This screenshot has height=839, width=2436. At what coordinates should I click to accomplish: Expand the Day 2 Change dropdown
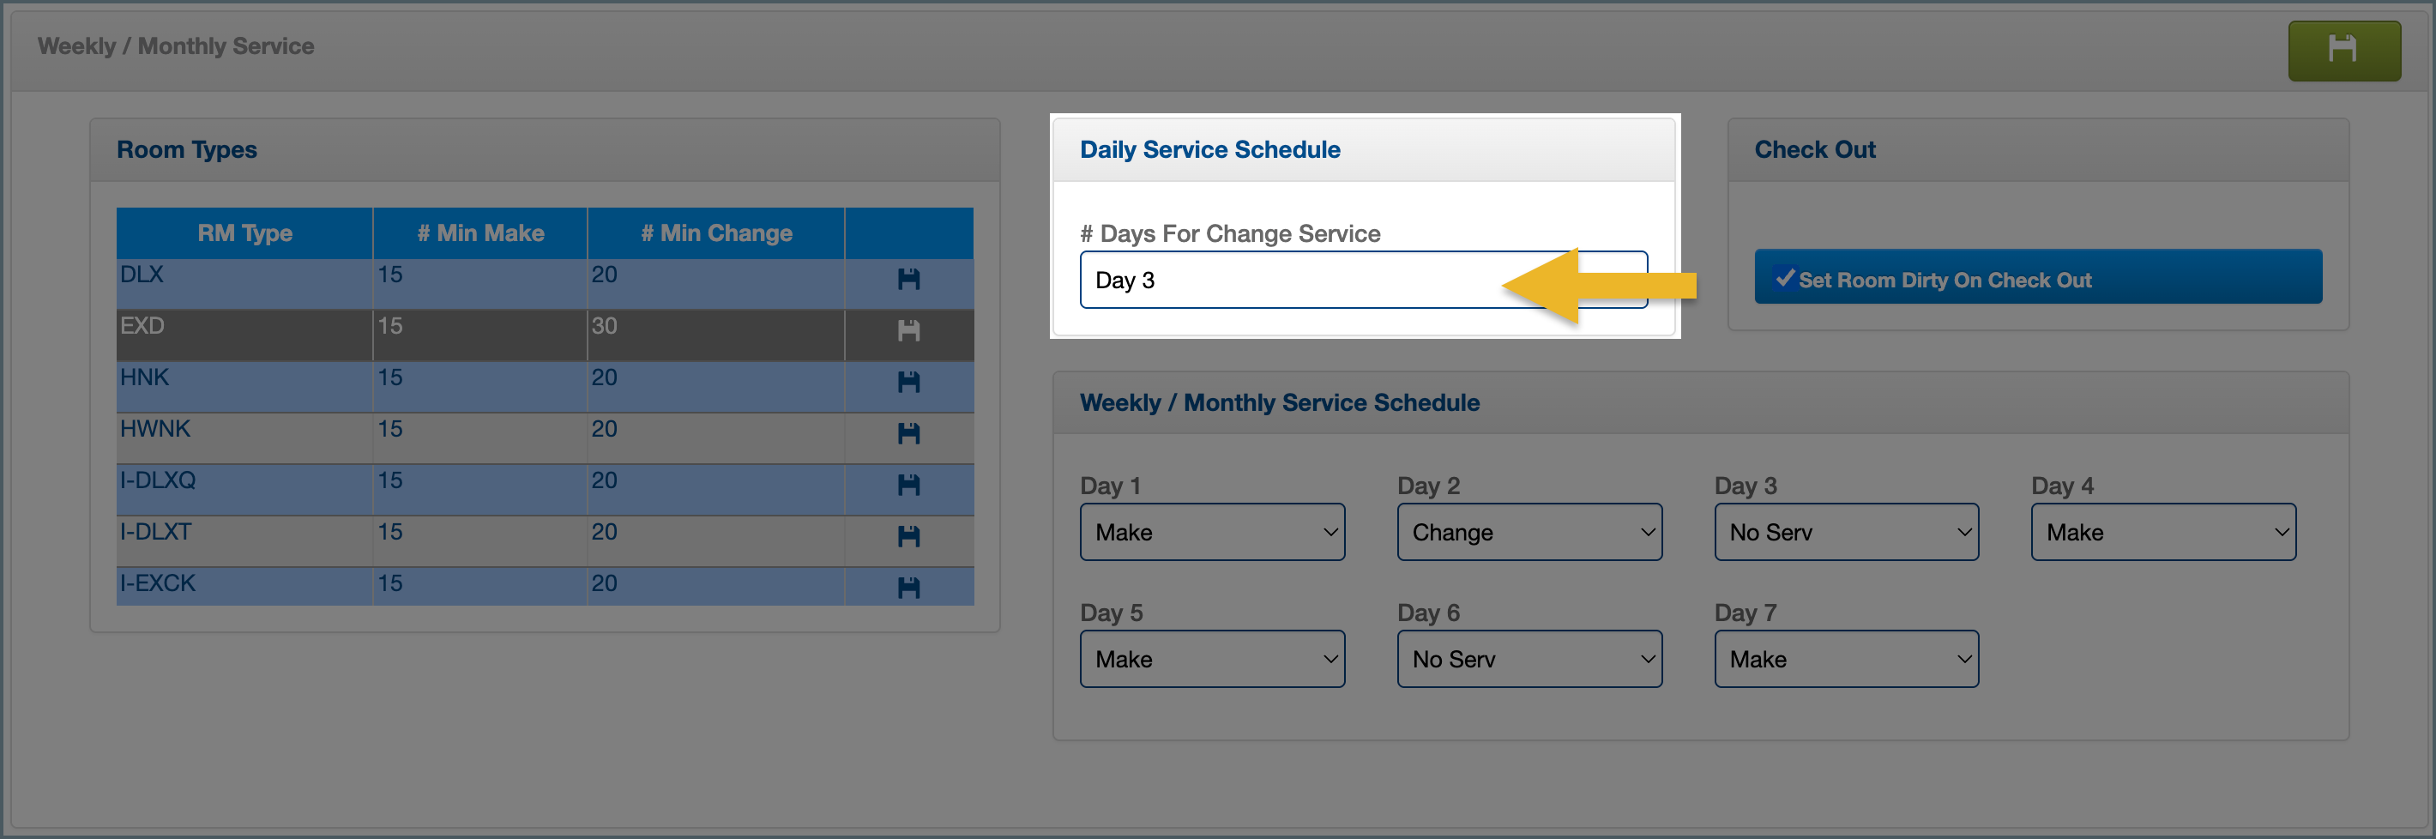[x=1529, y=533]
